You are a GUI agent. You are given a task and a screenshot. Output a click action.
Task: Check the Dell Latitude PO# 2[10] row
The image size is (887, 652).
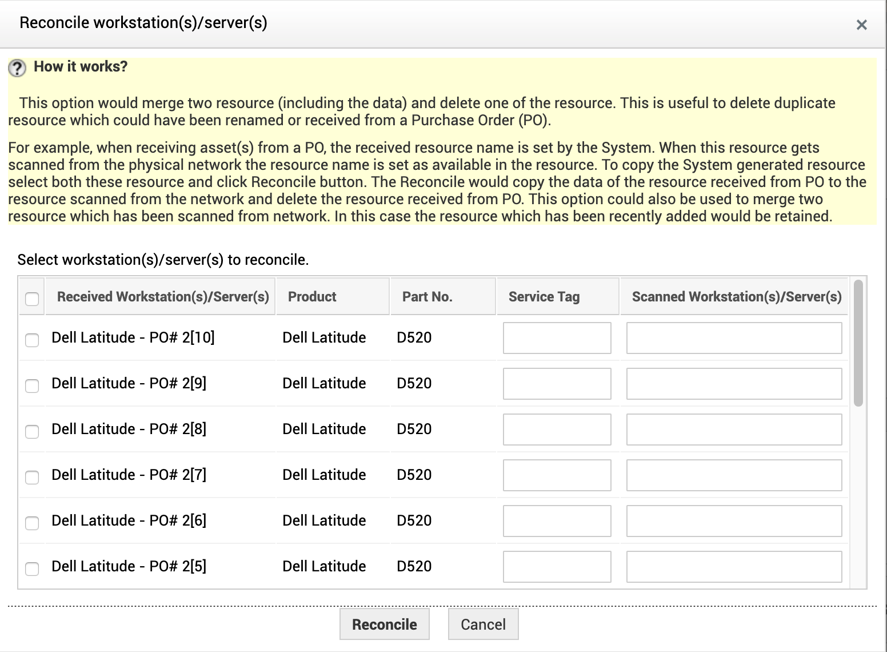(x=32, y=340)
